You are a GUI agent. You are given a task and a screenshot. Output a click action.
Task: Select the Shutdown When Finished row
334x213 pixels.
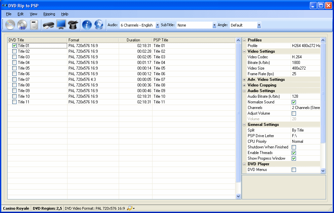pos(268,147)
